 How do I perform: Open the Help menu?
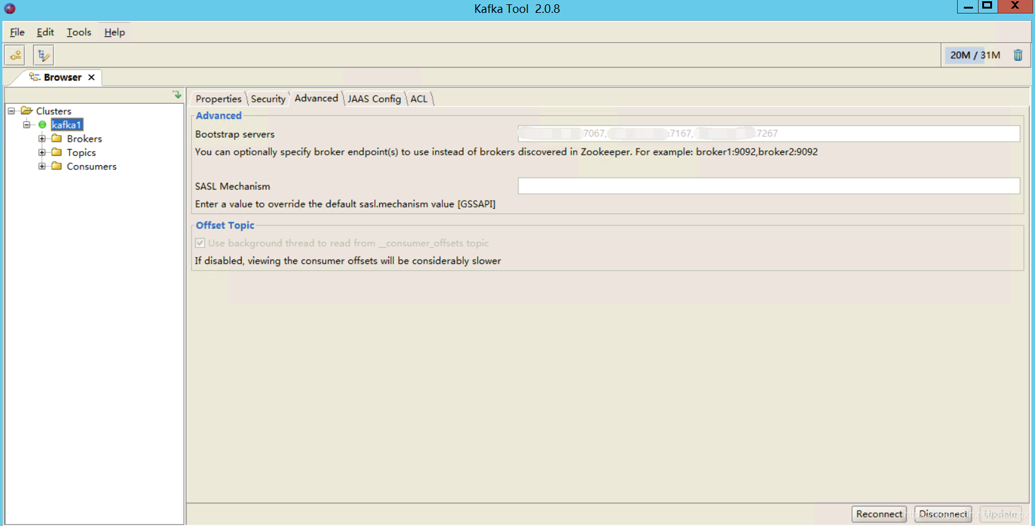tap(115, 32)
